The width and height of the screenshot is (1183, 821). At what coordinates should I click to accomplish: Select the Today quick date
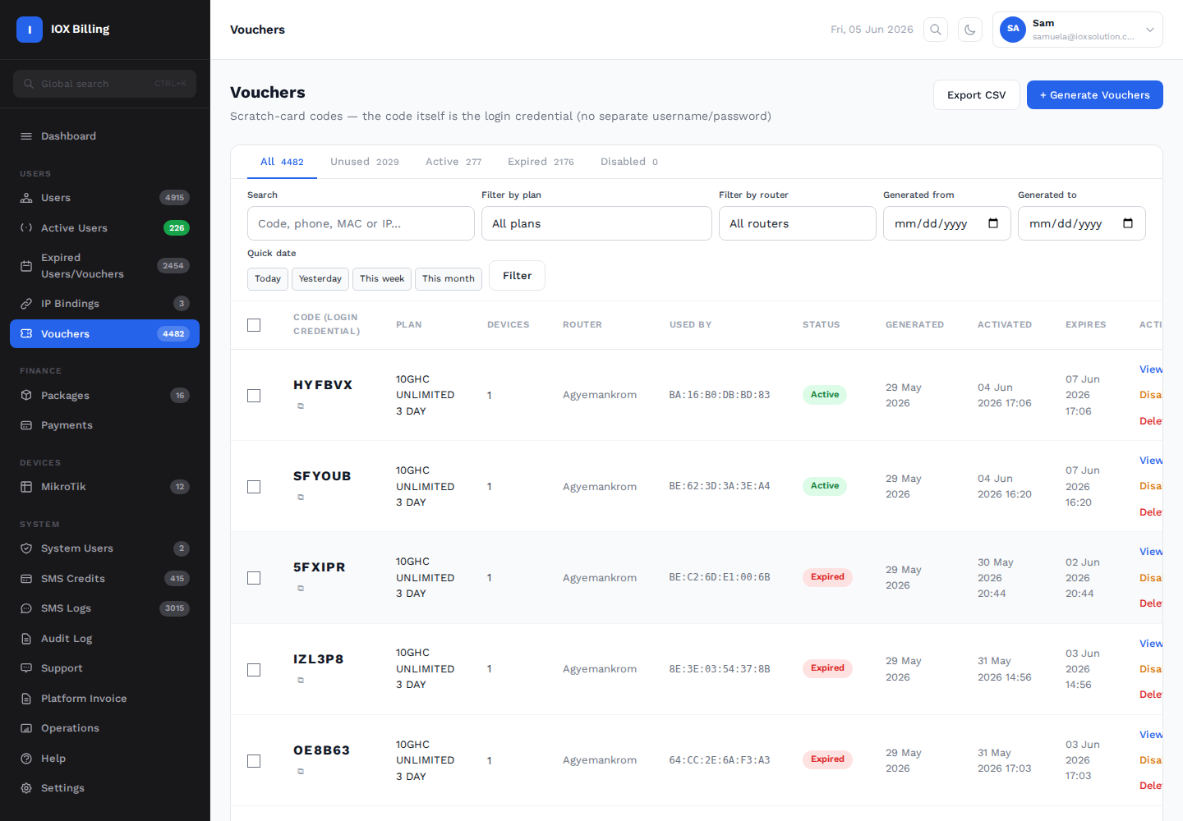[x=268, y=279]
